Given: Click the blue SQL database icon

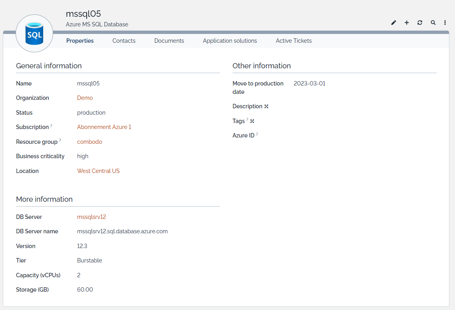Looking at the screenshot, I should pyautogui.click(x=34, y=34).
